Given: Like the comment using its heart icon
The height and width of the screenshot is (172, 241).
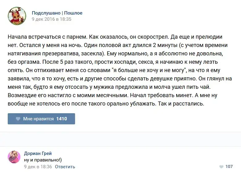Looking at the screenshot, I should (221, 166).
